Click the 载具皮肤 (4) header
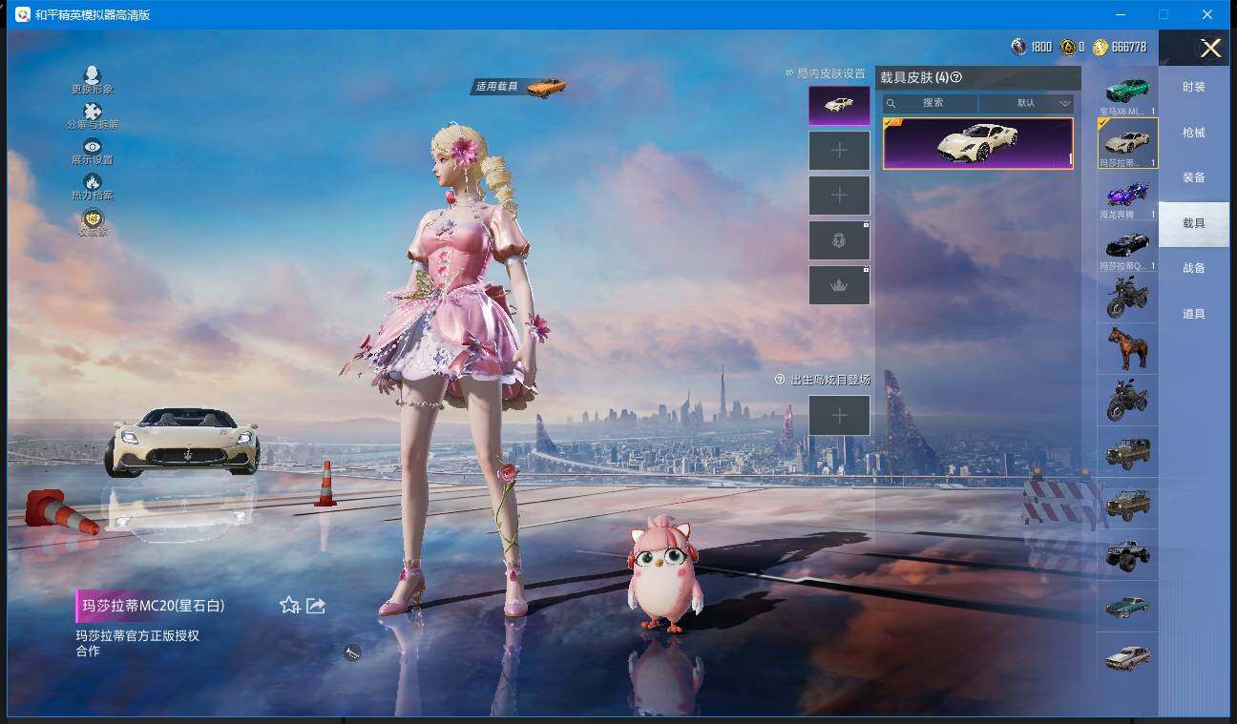This screenshot has height=724, width=1237. pos(913,78)
